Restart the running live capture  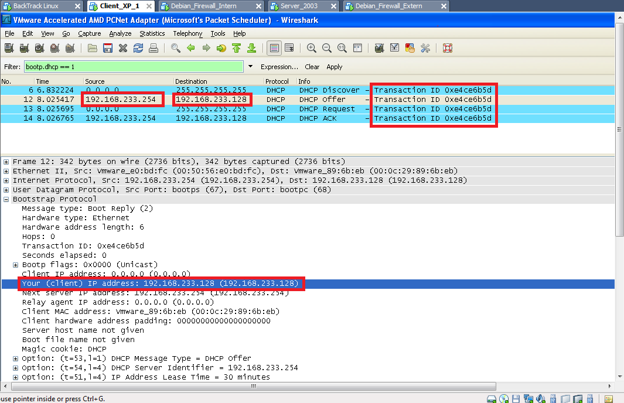tap(70, 48)
